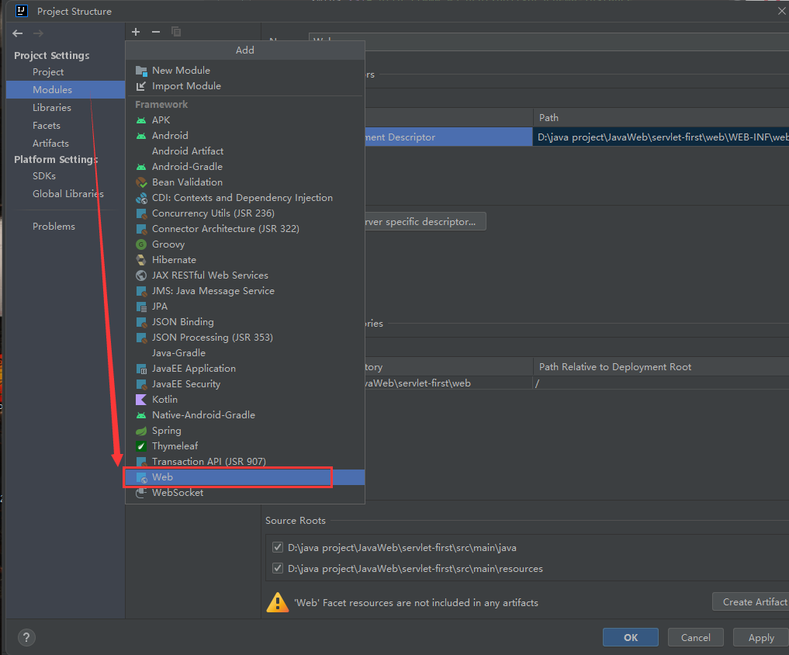
Task: Open SDKs under Platform Settings
Action: point(44,176)
